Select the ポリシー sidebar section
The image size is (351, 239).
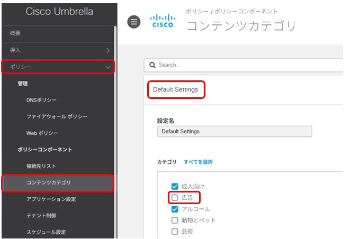(58, 67)
